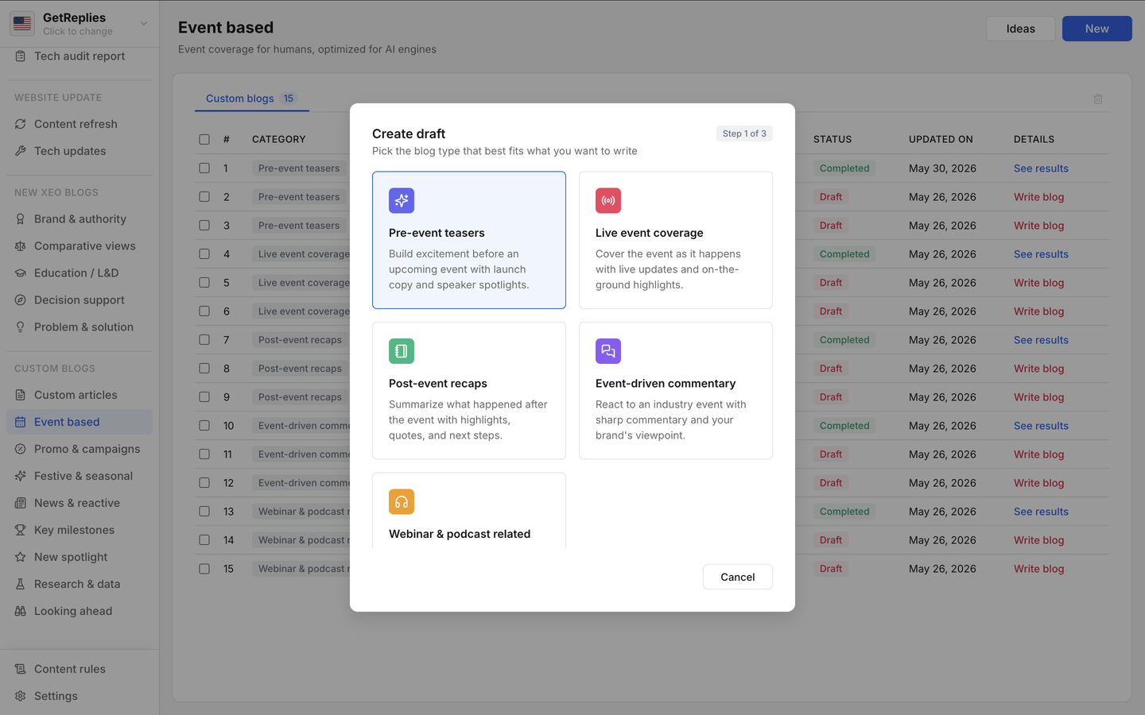The width and height of the screenshot is (1145, 715).
Task: Check the checkbox for row 1
Action: 204,168
